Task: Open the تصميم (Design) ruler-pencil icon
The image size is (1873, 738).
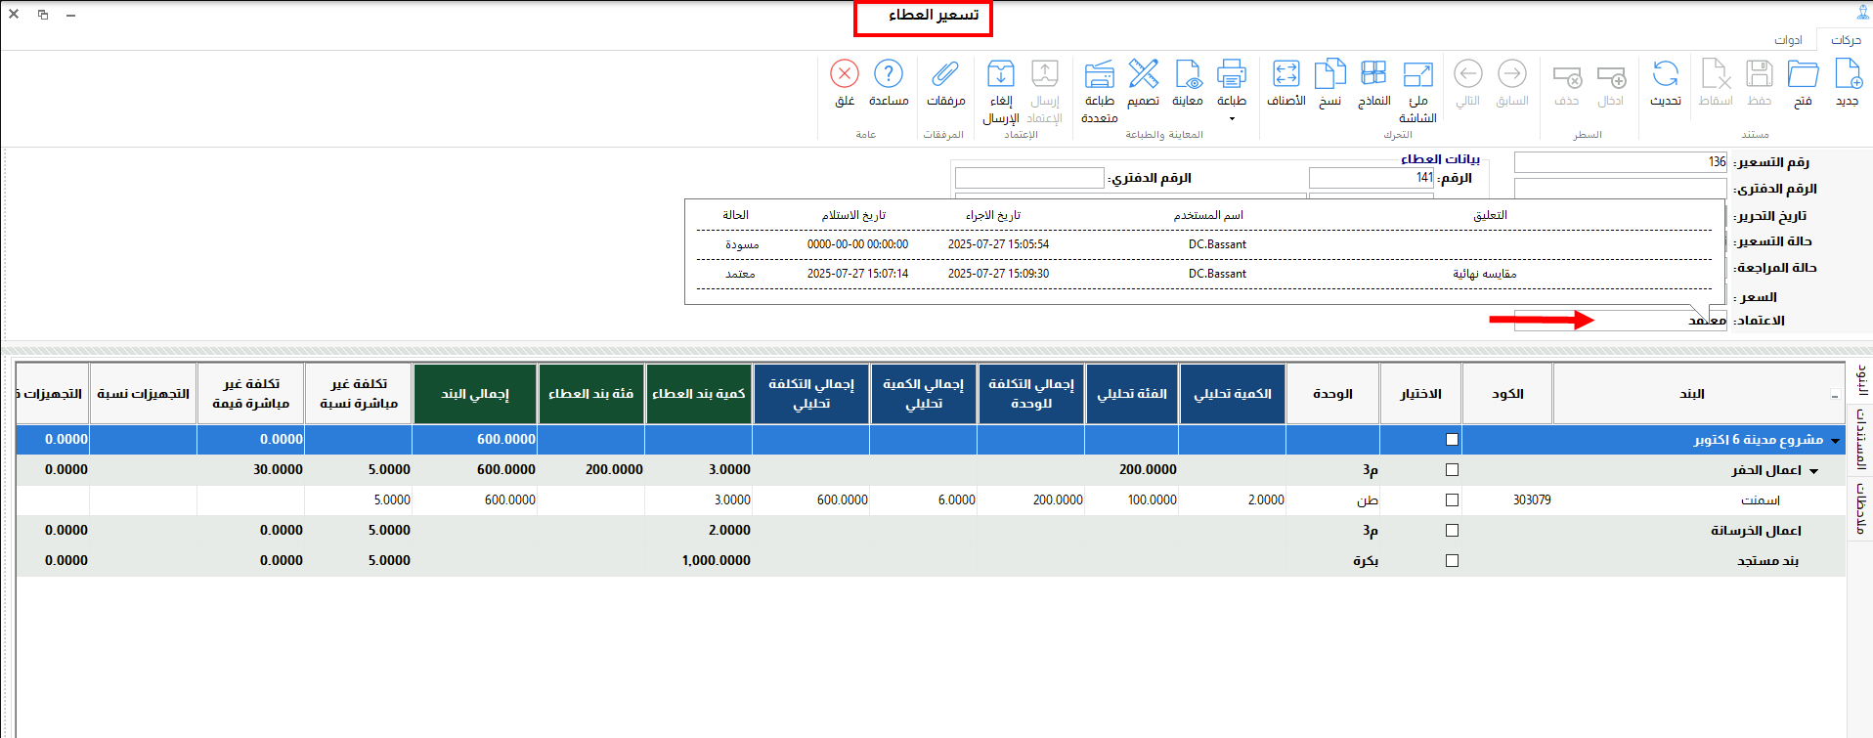Action: [1144, 73]
